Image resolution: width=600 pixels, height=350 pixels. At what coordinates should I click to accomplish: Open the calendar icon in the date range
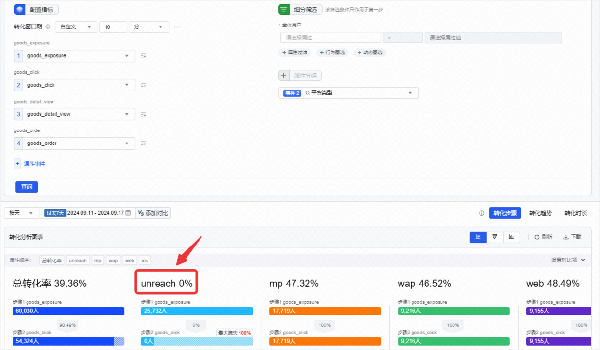coord(128,213)
